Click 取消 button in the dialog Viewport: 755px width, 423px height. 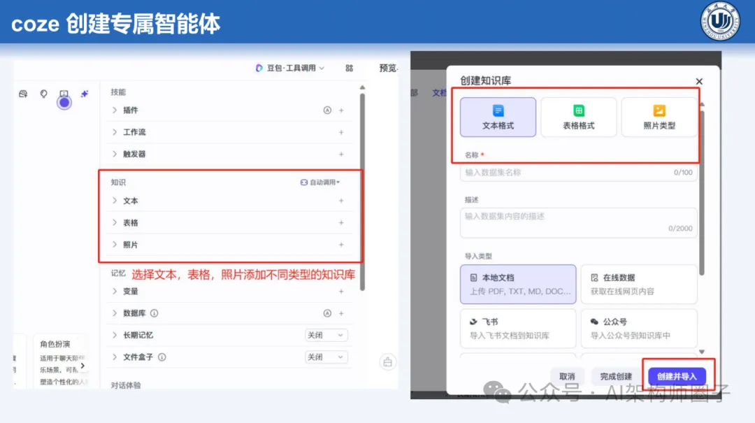click(567, 376)
